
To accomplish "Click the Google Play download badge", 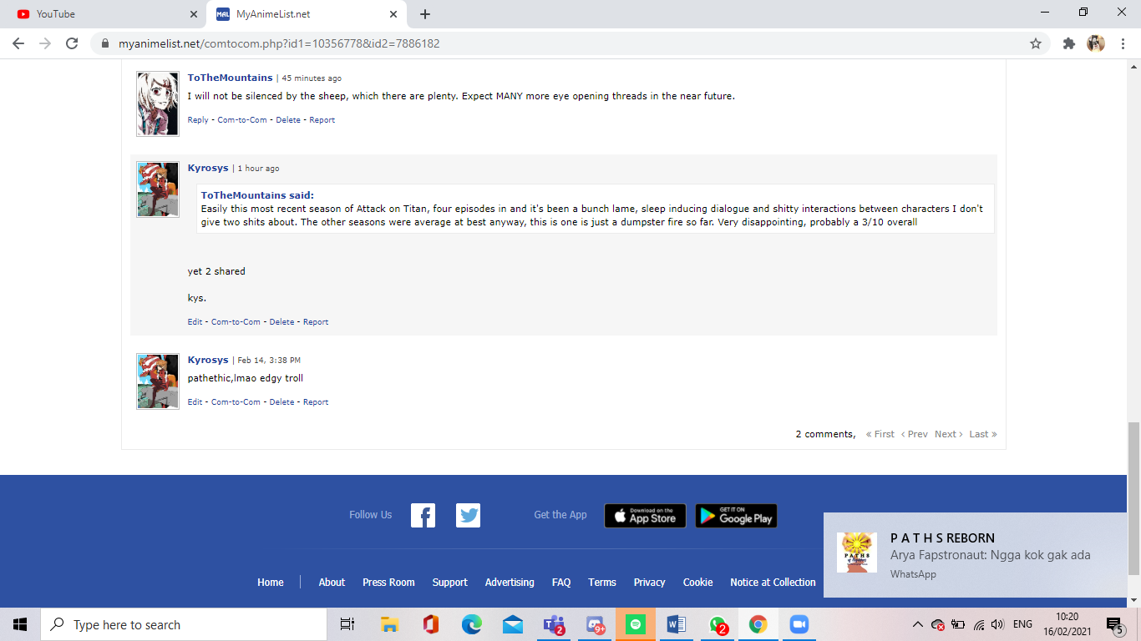I will pos(736,516).
